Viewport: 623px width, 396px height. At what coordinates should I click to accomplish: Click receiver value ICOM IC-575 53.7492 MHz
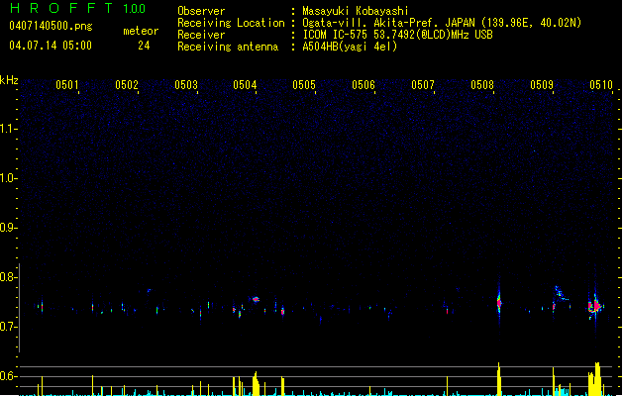pyautogui.click(x=397, y=35)
